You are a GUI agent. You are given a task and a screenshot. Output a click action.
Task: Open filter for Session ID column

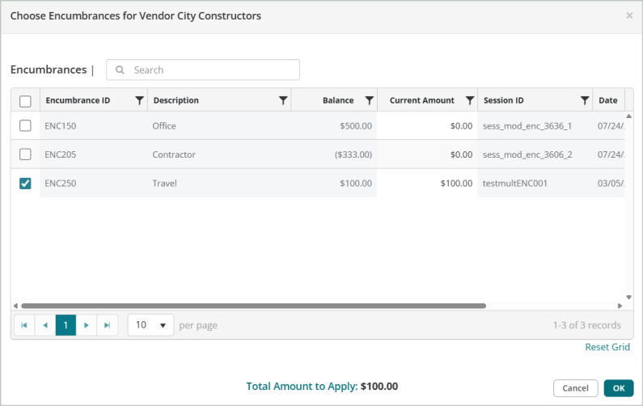[584, 101]
